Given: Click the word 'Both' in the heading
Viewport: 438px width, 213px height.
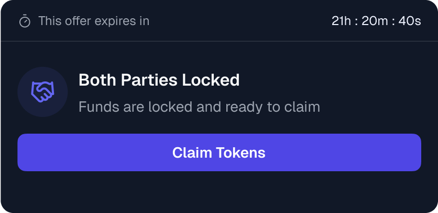Looking at the screenshot, I should coord(97,80).
